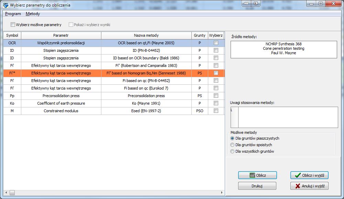344x199 pixels.
Task: Click the right arrow of the horizontal scrollbar
Action: coord(222,192)
